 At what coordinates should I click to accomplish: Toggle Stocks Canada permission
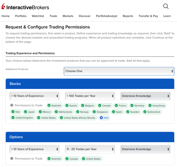tap(104, 106)
